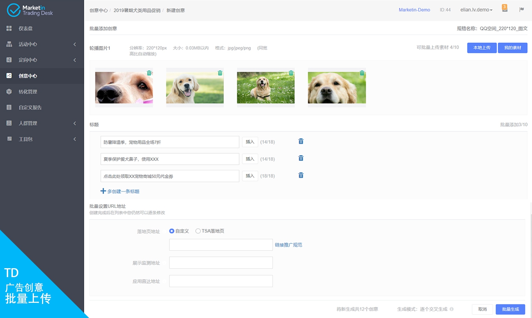Click the flag icon in header
532x318 pixels.
coord(521,10)
